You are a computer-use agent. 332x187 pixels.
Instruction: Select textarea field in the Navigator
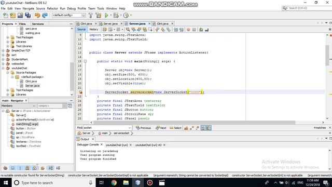click(x=29, y=142)
